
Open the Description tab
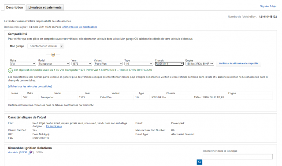click(x=15, y=7)
